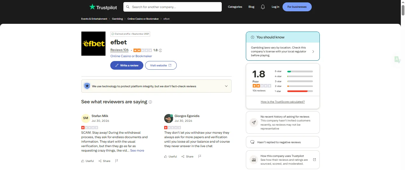Click the efbet company logo
405x170 pixels.
coord(93,43)
